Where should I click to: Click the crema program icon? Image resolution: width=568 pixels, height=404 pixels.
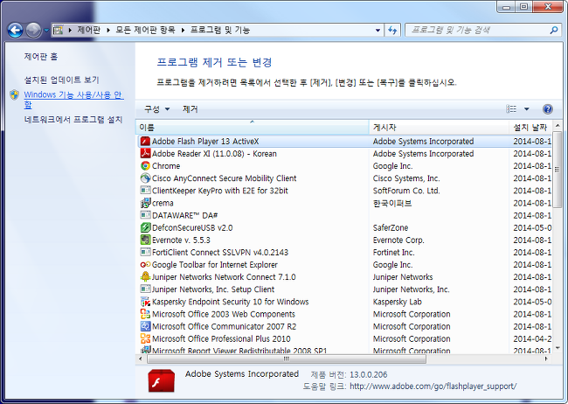coord(145,203)
